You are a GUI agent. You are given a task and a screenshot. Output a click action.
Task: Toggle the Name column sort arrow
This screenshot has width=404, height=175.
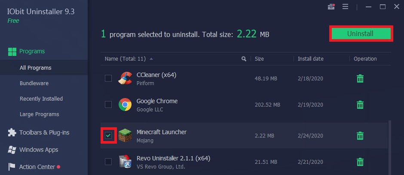click(151, 59)
